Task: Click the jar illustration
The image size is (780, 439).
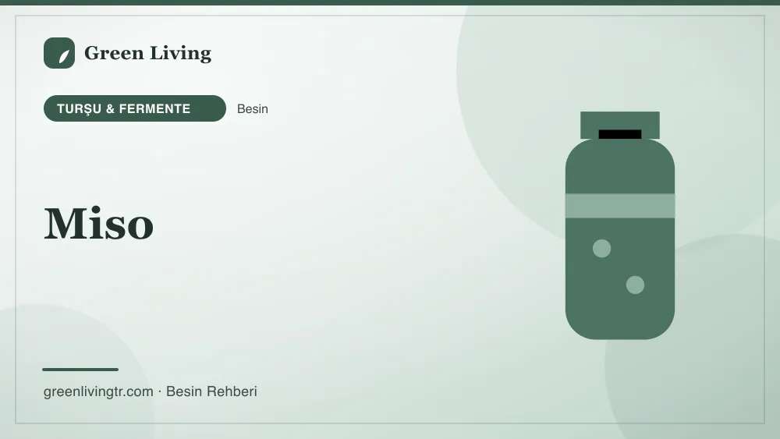Action: [620, 225]
